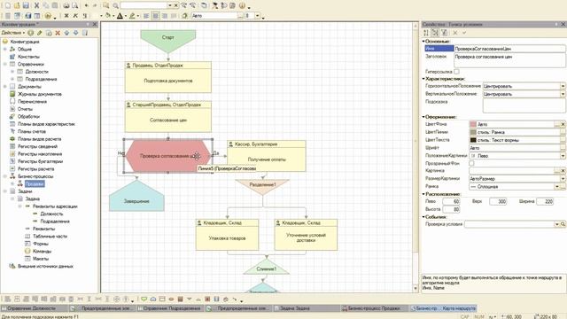Click the text color 'A' icon
The height and width of the screenshot is (319, 567).
[x=120, y=16]
